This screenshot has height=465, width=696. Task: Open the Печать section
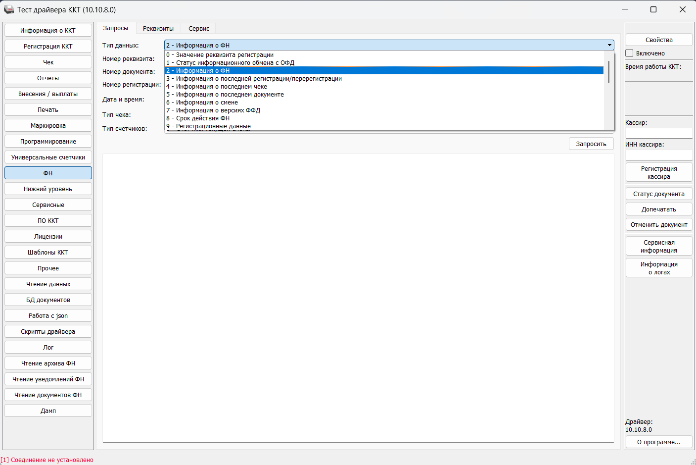tap(48, 109)
